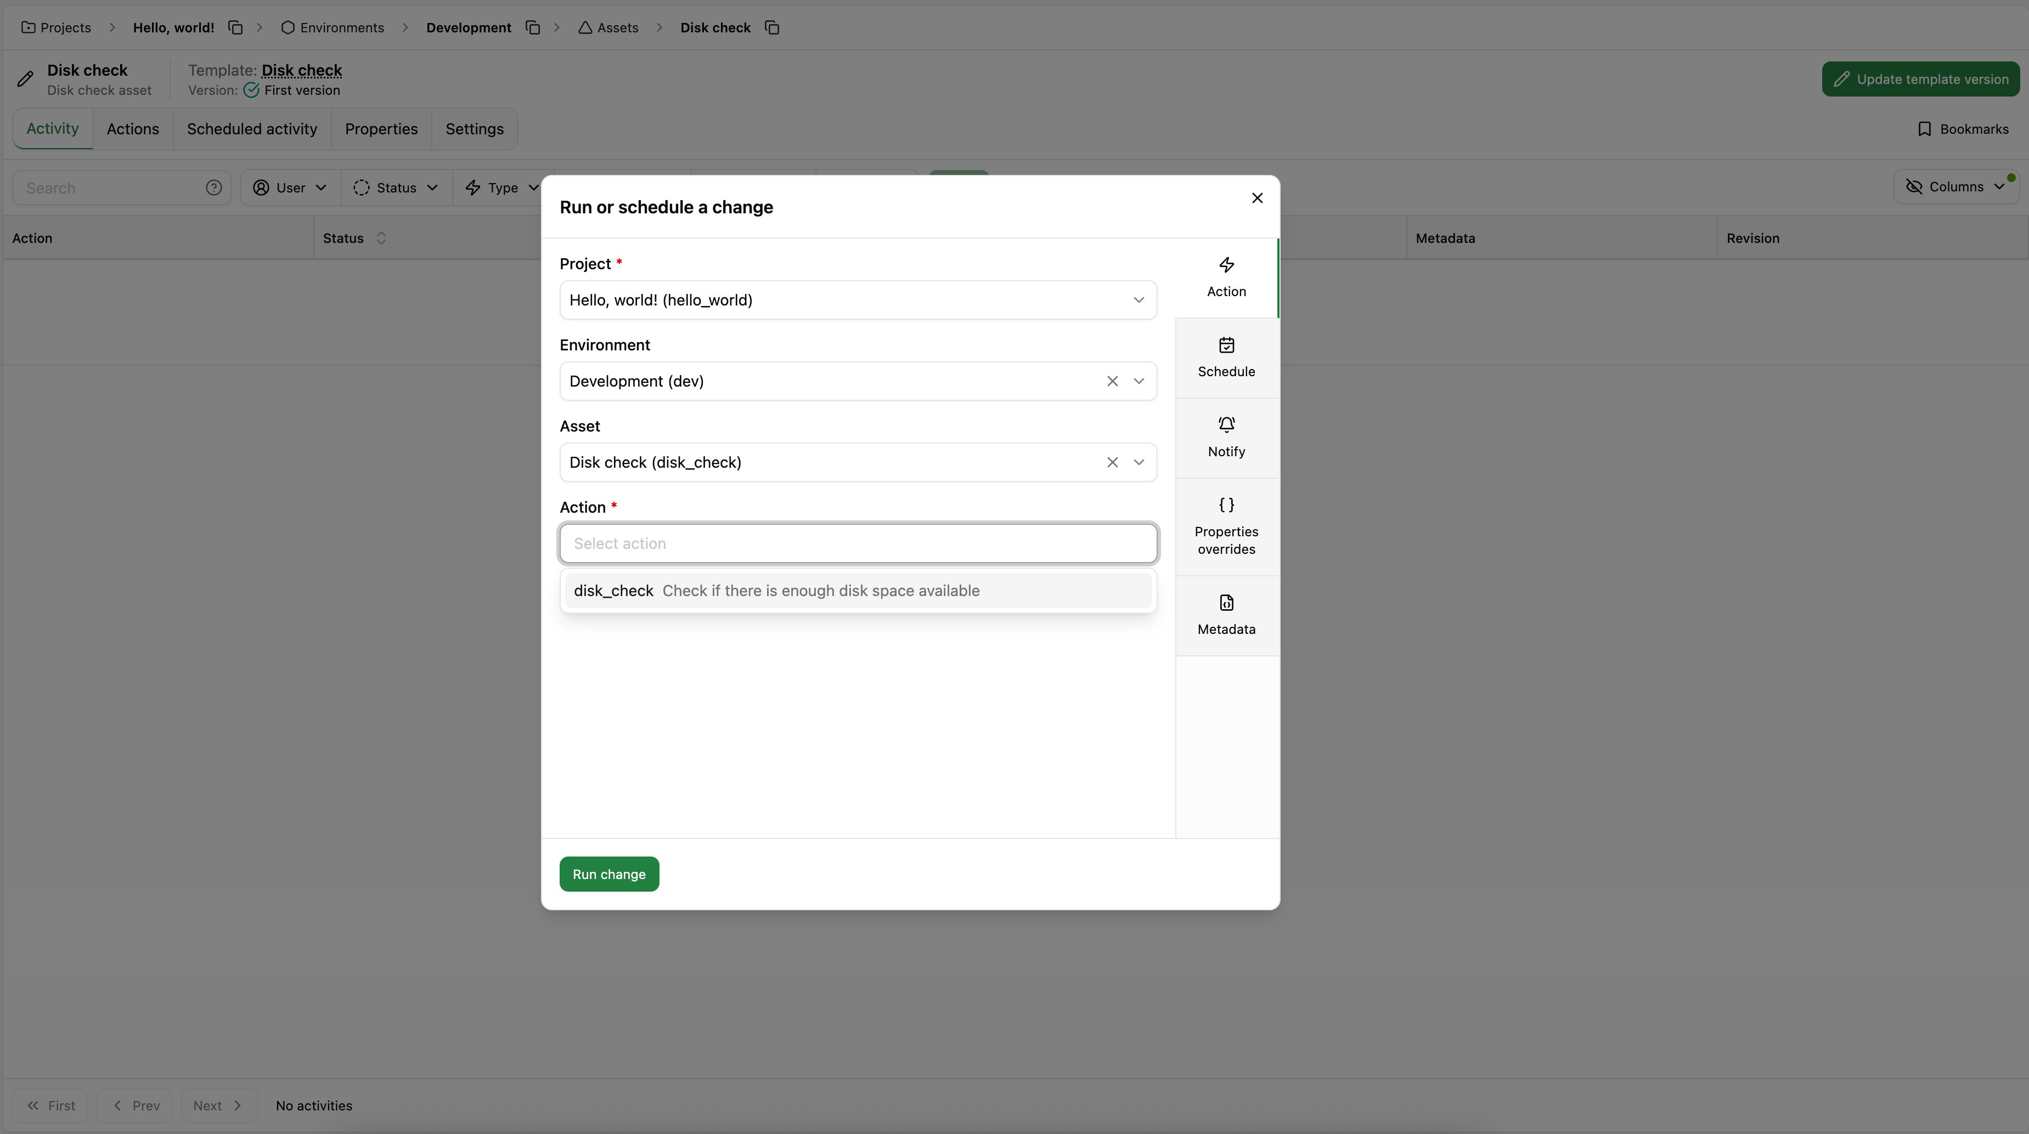The image size is (2029, 1134).
Task: Switch to the Scheduled activity tab
Action: coord(251,128)
